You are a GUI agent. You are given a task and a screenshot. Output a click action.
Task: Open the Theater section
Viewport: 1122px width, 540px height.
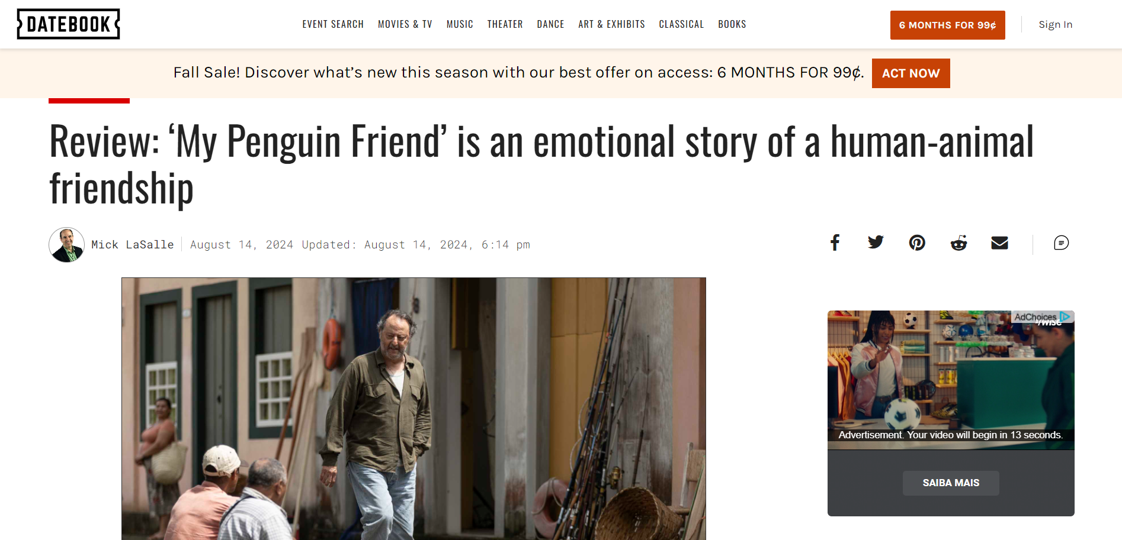point(505,24)
